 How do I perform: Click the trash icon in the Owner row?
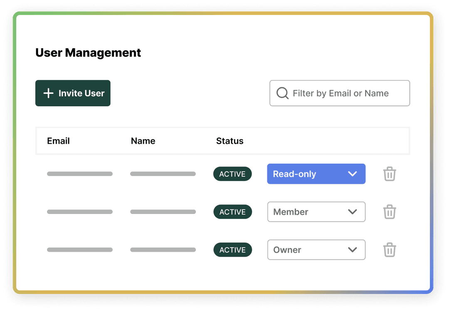point(390,250)
